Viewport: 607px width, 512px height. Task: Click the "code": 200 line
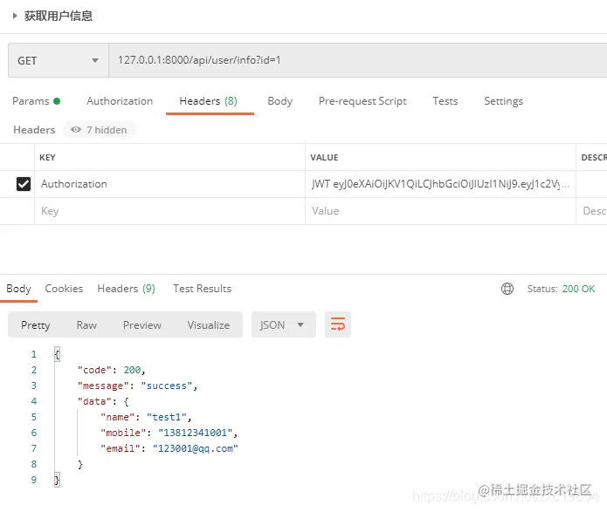[x=111, y=370]
